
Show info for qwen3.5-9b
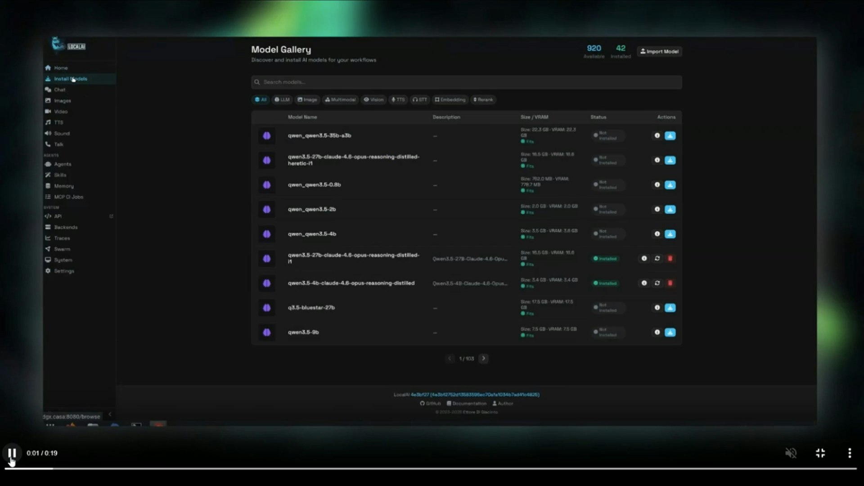click(657, 332)
